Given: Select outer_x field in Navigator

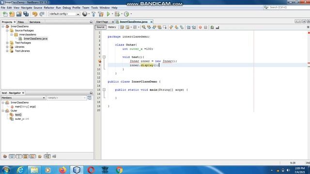Looking at the screenshot, I should [22, 119].
